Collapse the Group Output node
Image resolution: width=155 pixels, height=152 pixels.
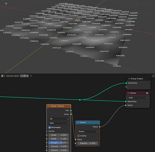pos(129,79)
